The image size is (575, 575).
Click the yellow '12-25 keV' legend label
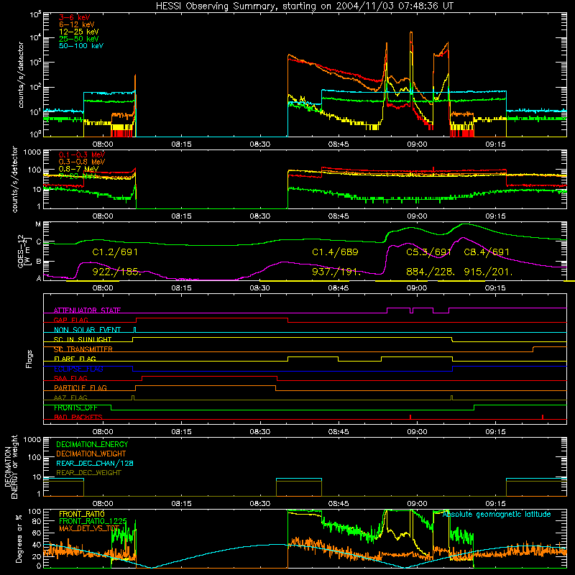pos(78,32)
